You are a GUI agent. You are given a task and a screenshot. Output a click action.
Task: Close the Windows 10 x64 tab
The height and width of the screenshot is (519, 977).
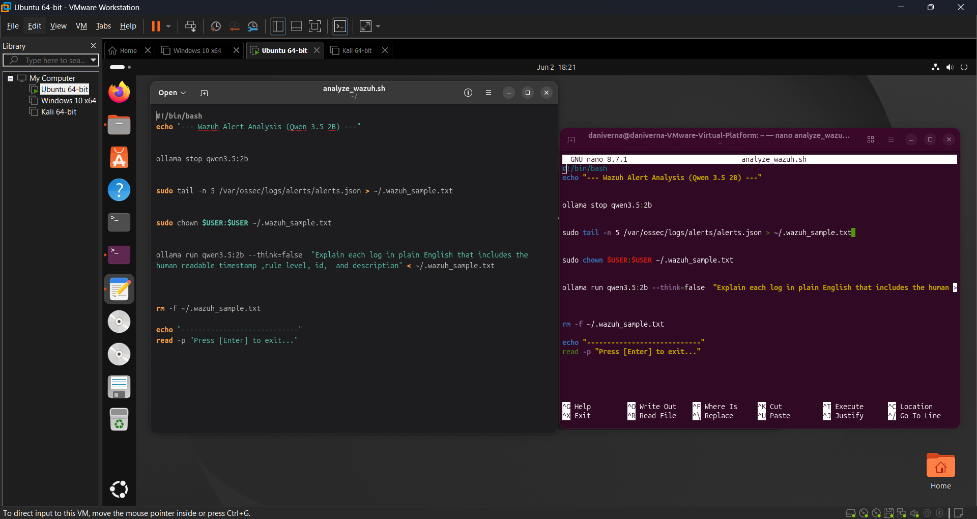tap(236, 50)
